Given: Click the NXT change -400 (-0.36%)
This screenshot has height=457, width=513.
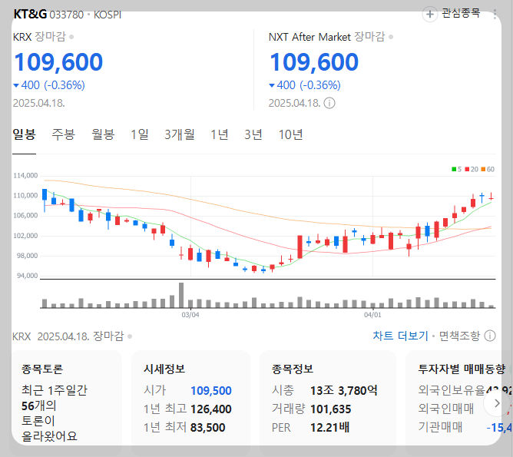Looking at the screenshot, I should (305, 85).
